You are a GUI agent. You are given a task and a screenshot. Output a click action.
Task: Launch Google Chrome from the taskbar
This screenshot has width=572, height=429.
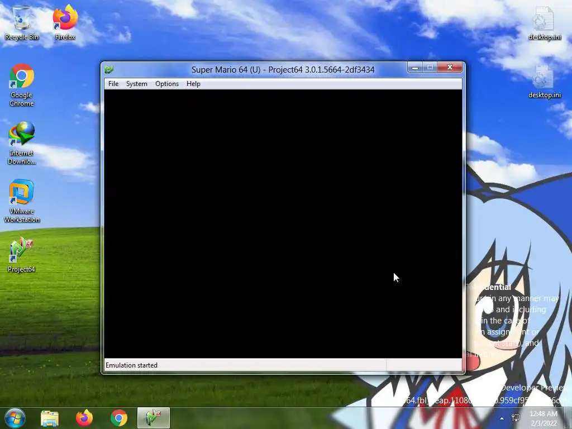coord(118,418)
